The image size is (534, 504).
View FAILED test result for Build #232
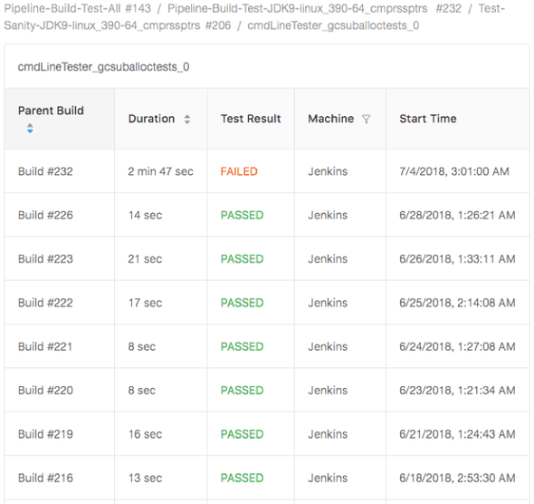(x=239, y=171)
